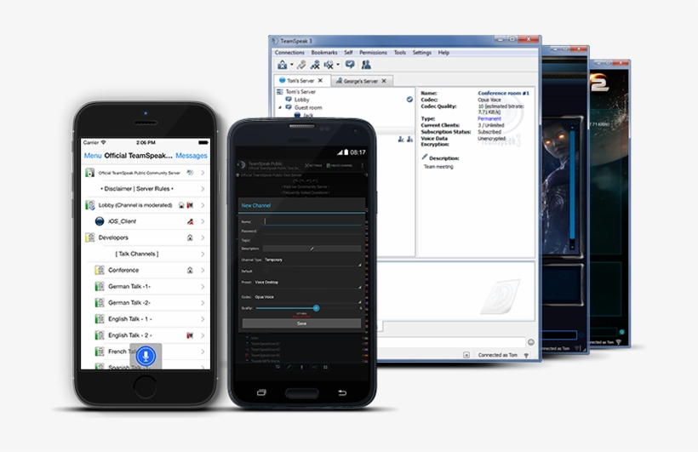Open the Preset dropdown set to Voice Desktop
The image size is (698, 452).
[307, 283]
